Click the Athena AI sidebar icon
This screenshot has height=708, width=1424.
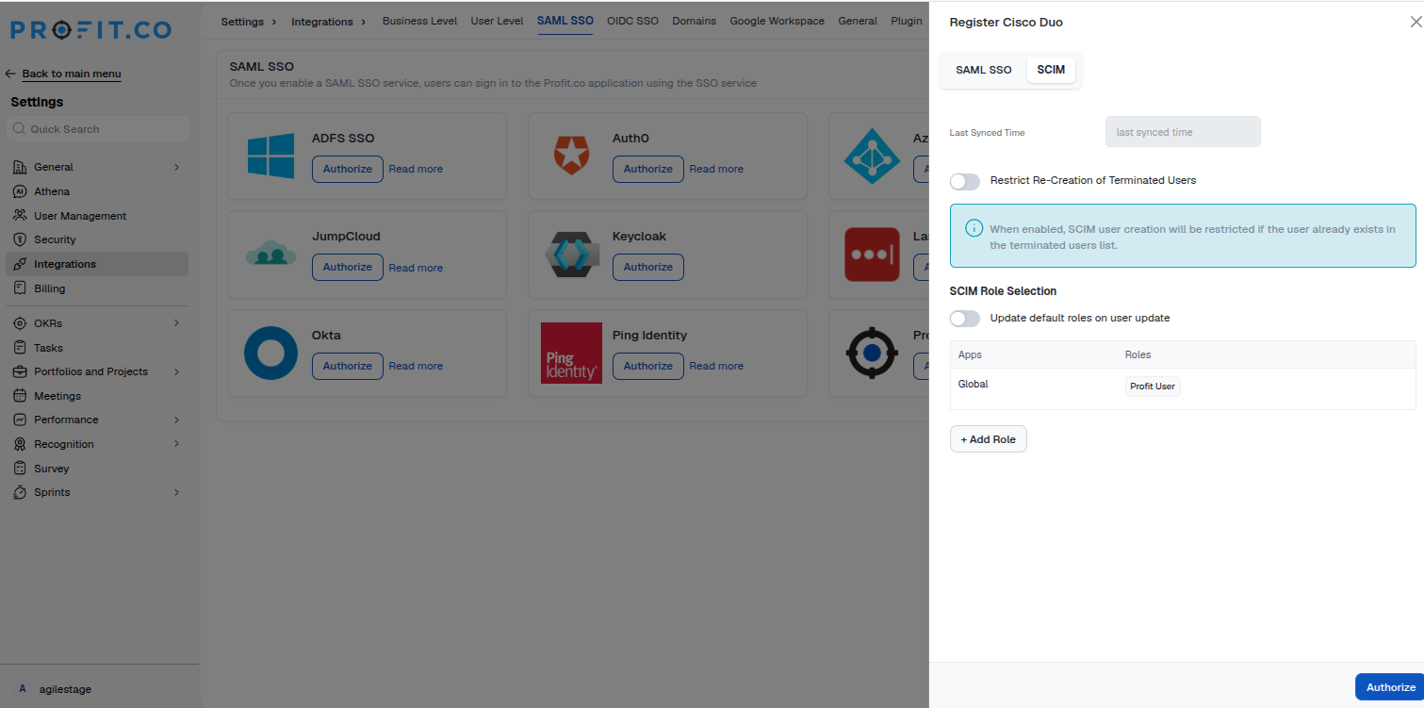[x=20, y=191]
